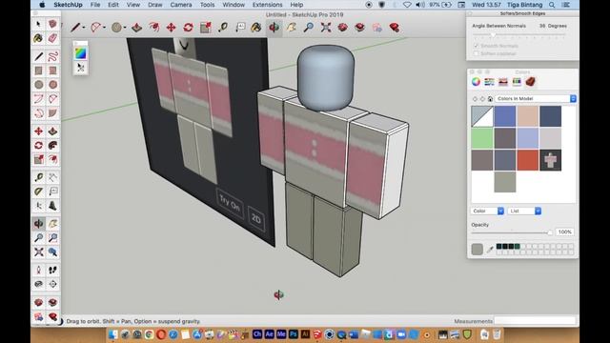Open Spotlight search in menu bar
The width and height of the screenshot is (610, 343).
coord(552,5)
